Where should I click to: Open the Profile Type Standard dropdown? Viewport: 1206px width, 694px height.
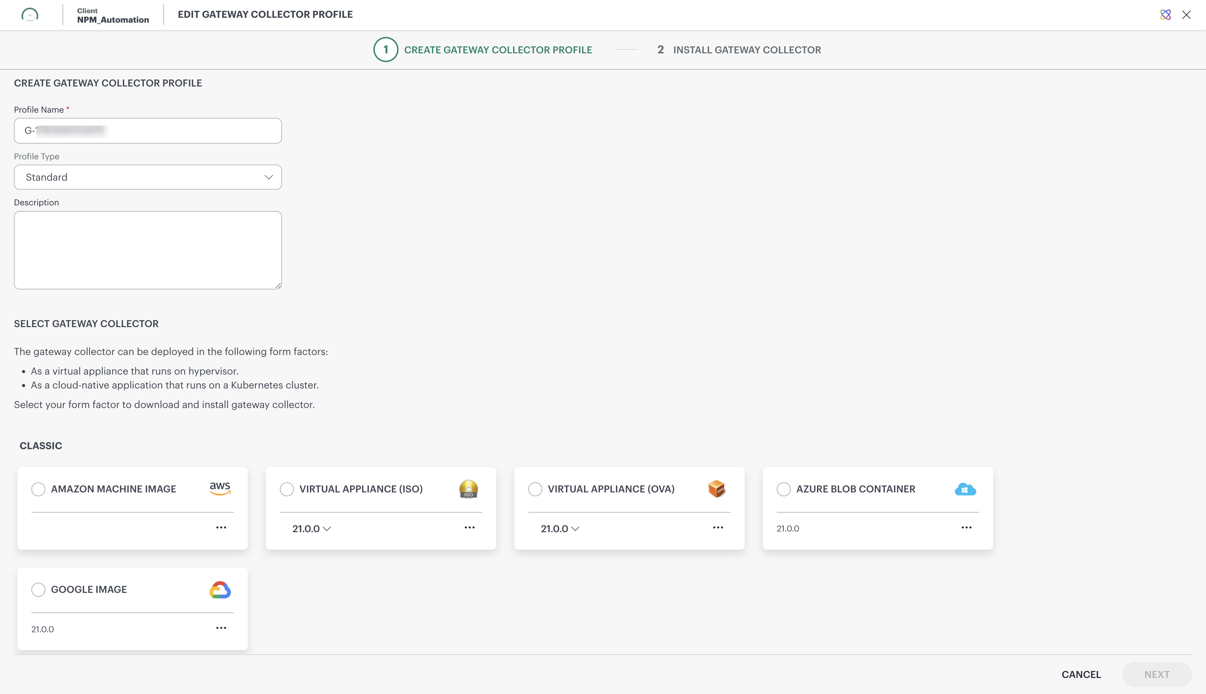click(148, 177)
